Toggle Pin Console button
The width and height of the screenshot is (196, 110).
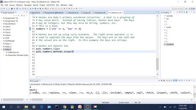click(180, 81)
